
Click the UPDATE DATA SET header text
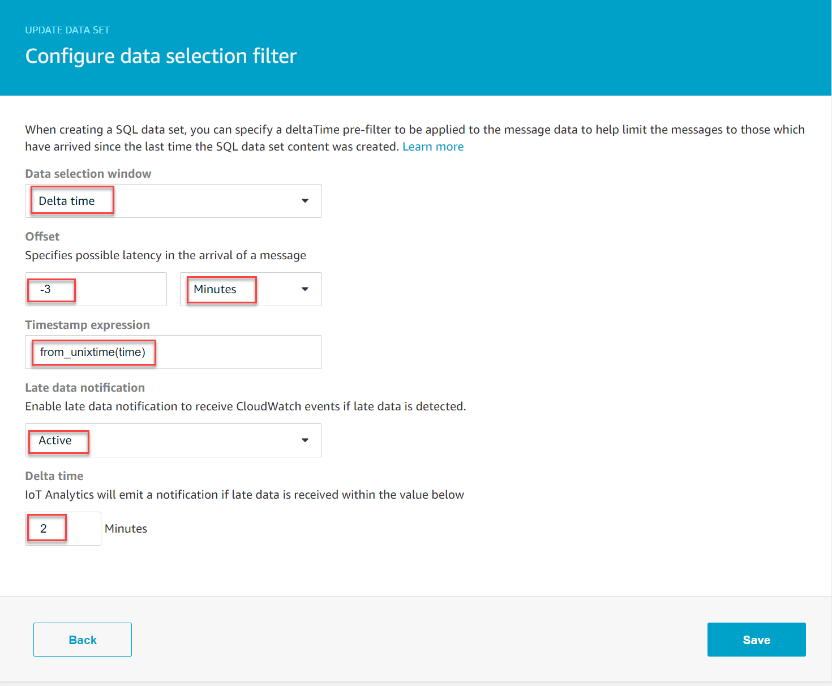coord(67,30)
